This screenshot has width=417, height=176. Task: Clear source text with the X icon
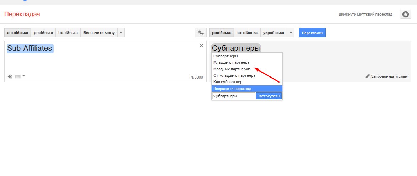tap(201, 46)
